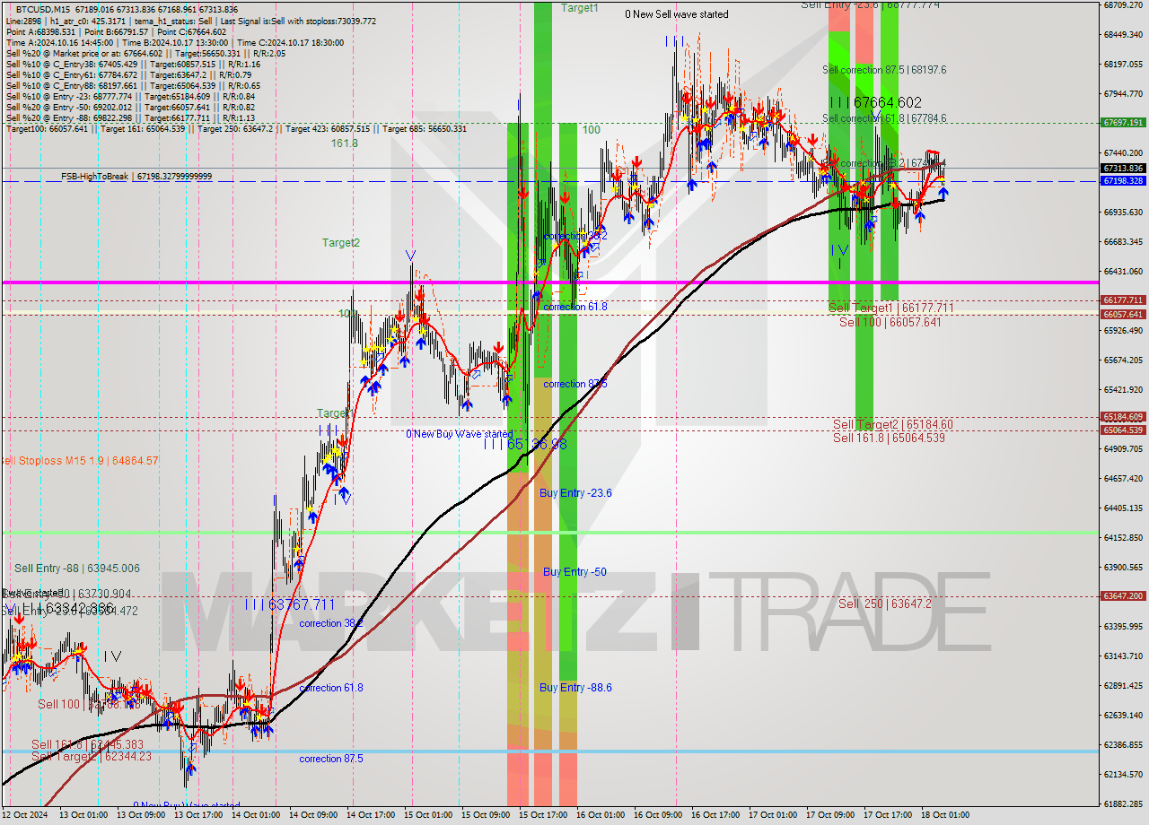The height and width of the screenshot is (825, 1149).
Task: Click 'Sell Stoploss M15 1.9 | 64864.57' label
Action: click(x=79, y=461)
